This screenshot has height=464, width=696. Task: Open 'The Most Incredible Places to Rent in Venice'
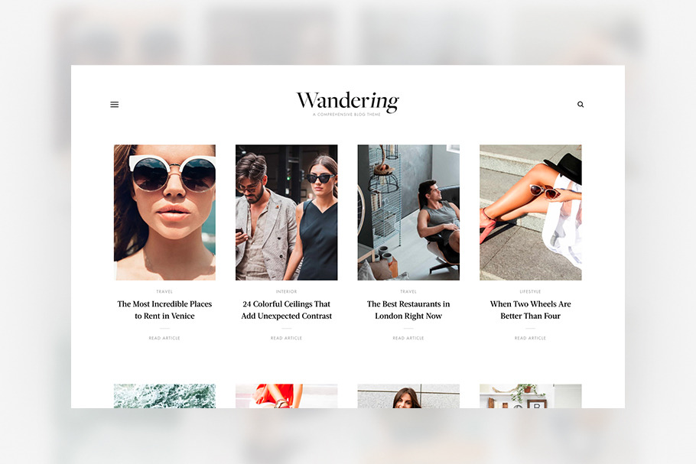164,310
